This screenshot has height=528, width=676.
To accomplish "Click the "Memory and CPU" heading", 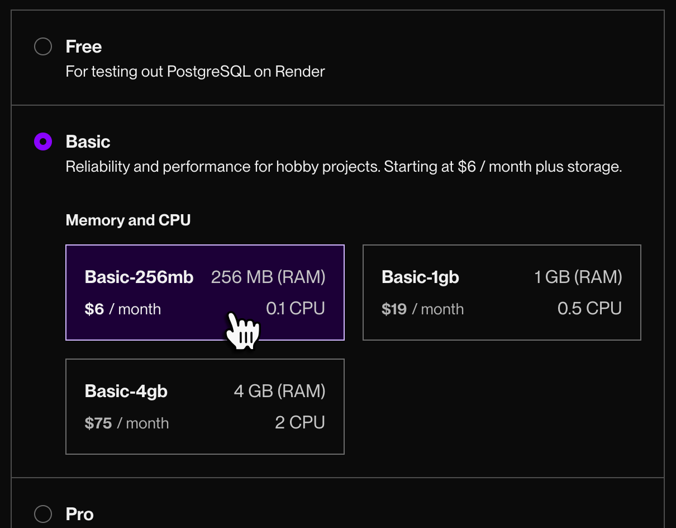I will 128,220.
